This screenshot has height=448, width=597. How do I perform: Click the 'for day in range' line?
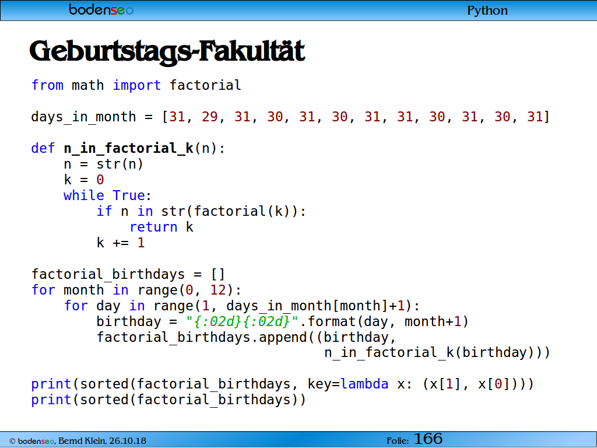pos(241,306)
